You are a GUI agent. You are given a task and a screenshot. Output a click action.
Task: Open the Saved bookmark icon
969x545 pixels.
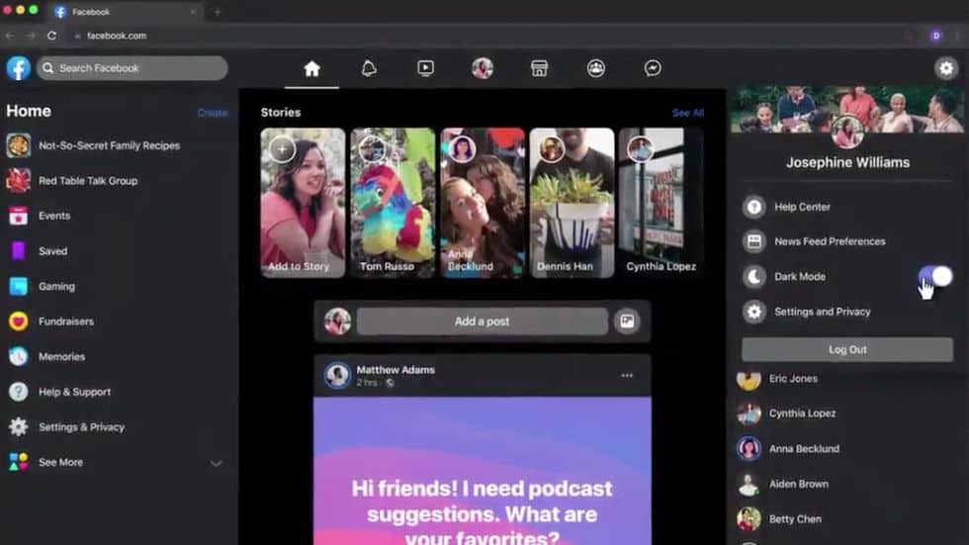pyautogui.click(x=18, y=251)
